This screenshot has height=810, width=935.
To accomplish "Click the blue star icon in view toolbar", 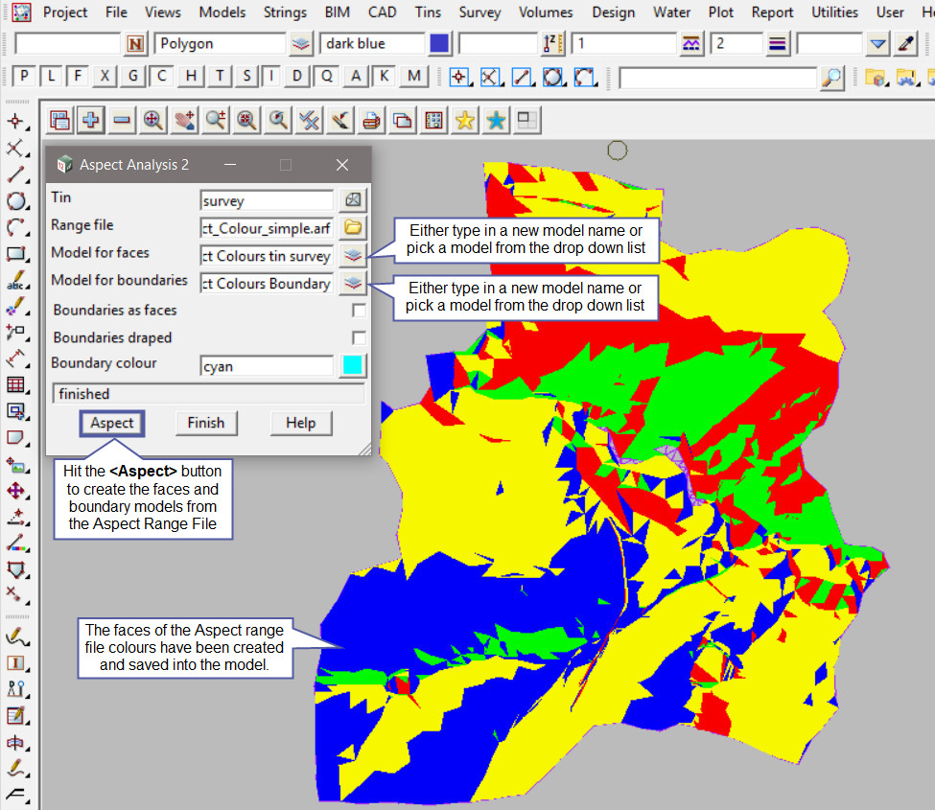I will (x=496, y=120).
